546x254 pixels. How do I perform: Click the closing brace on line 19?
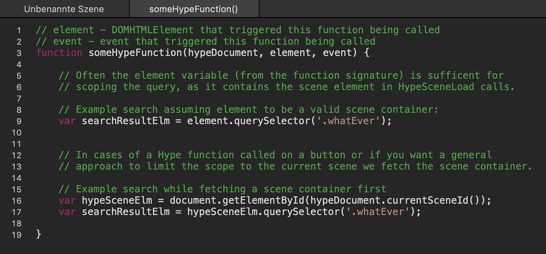(39, 234)
